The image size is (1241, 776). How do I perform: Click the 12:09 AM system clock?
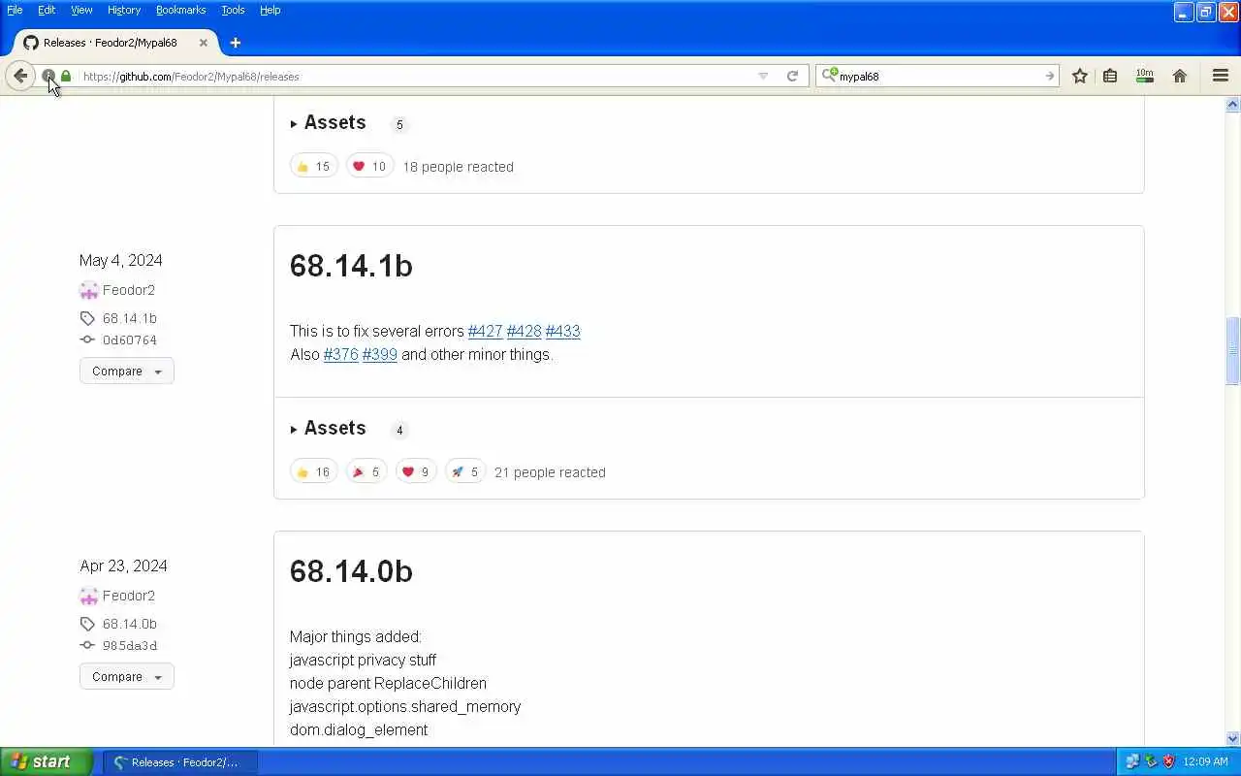click(x=1206, y=762)
